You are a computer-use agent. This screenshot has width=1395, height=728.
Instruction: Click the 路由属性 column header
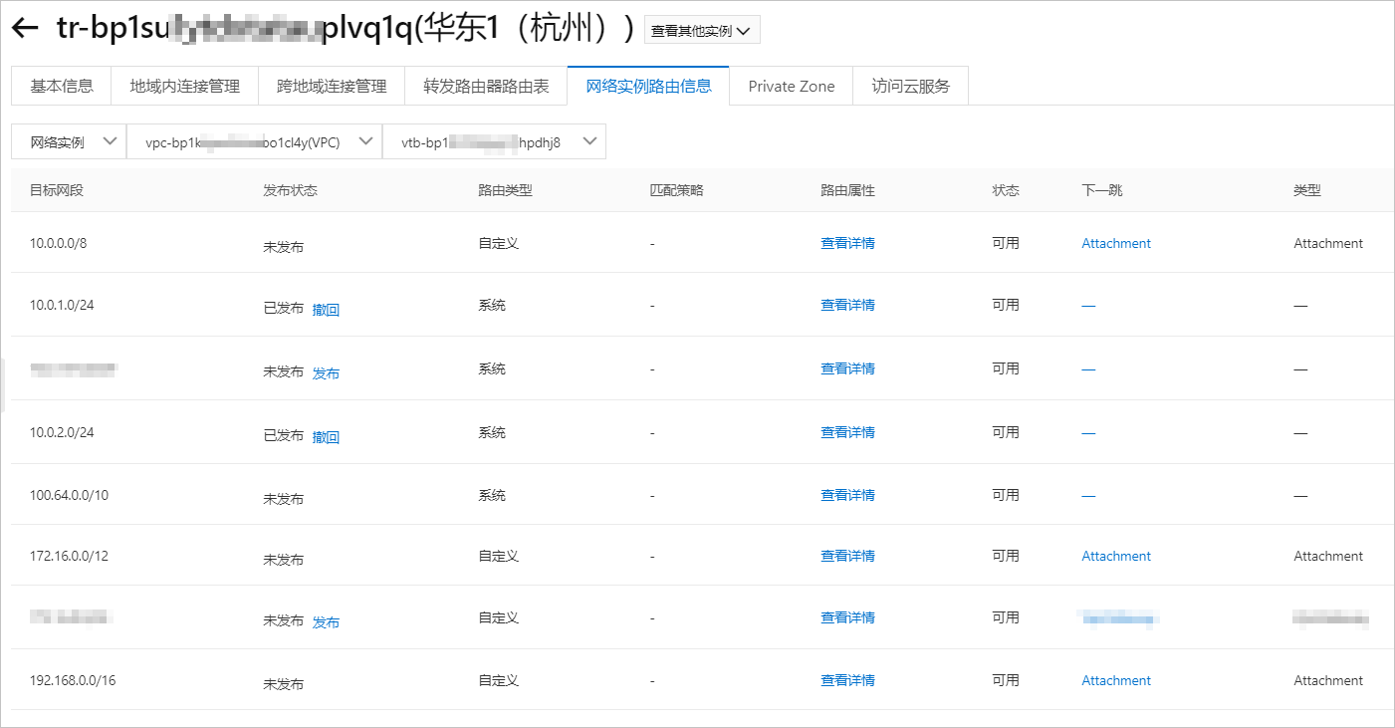point(847,190)
